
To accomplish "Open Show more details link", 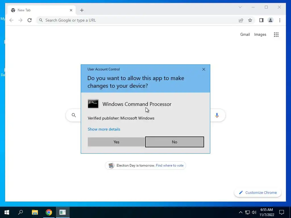I will (x=104, y=129).
